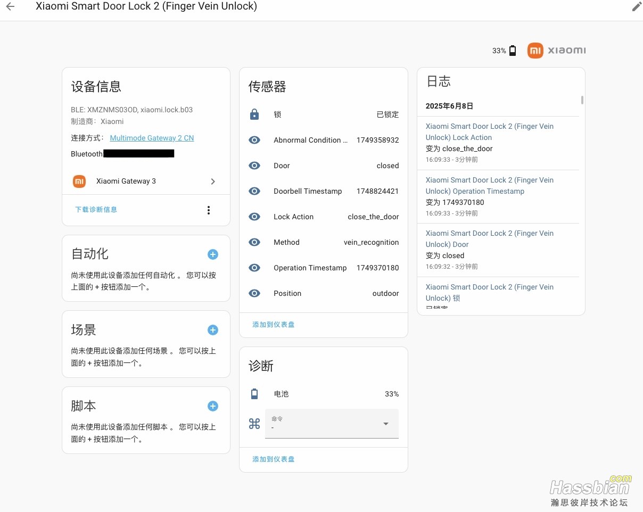643x512 pixels.
Task: Click the eye icon for Operation Timestamp
Action: [x=254, y=268]
